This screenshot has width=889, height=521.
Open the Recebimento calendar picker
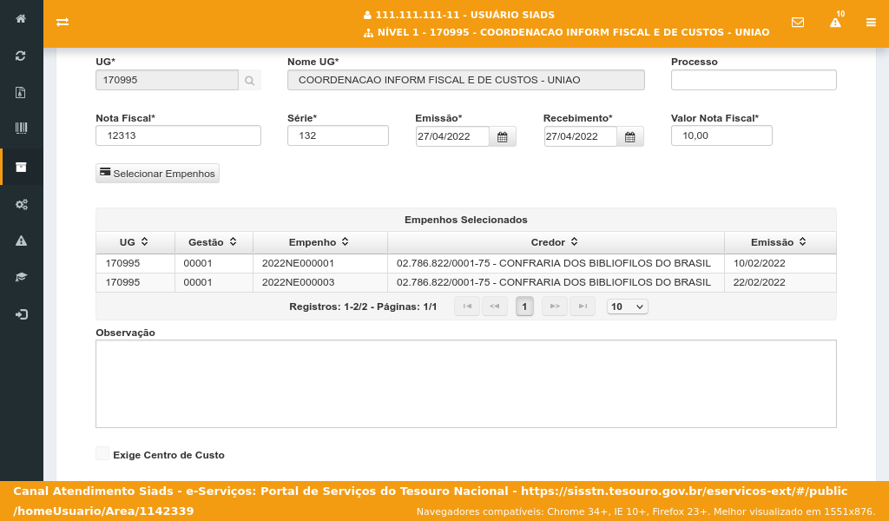click(630, 136)
